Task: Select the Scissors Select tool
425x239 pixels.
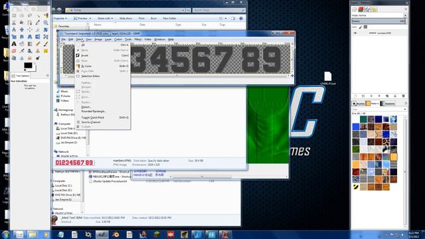Action: [x=14, y=23]
